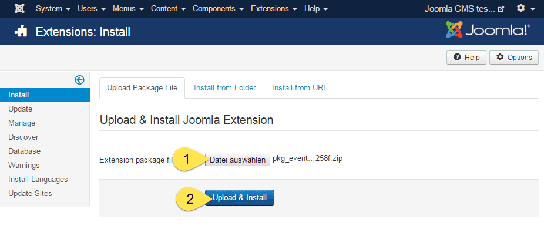Click the Options toolbar button
The height and width of the screenshot is (226, 544).
click(x=514, y=58)
